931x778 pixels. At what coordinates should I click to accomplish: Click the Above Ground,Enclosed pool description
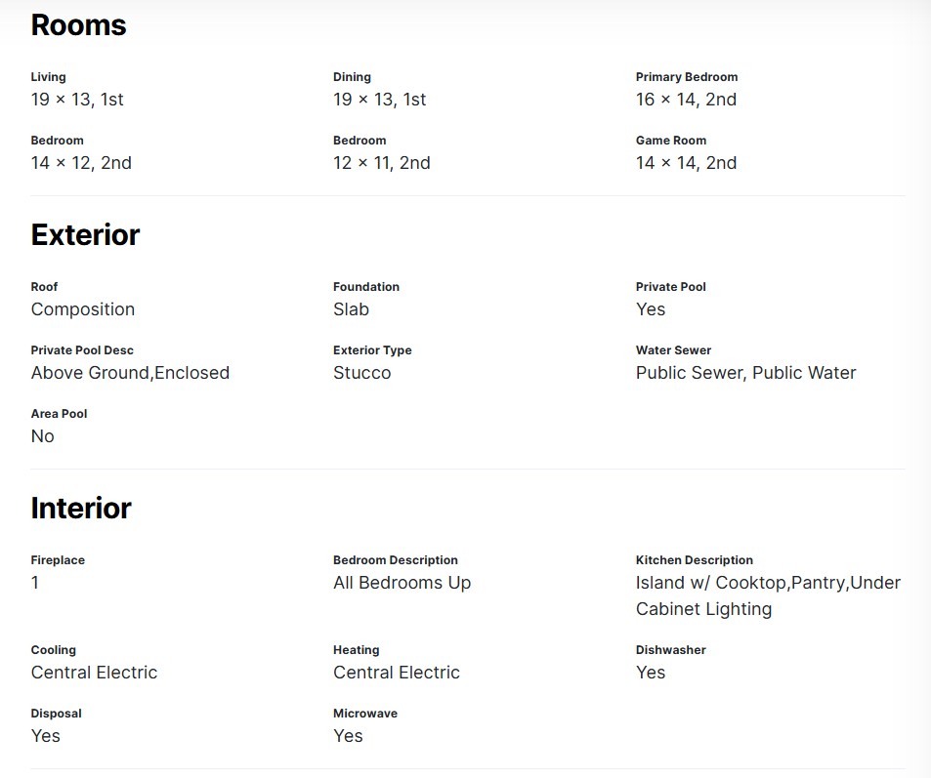click(130, 373)
